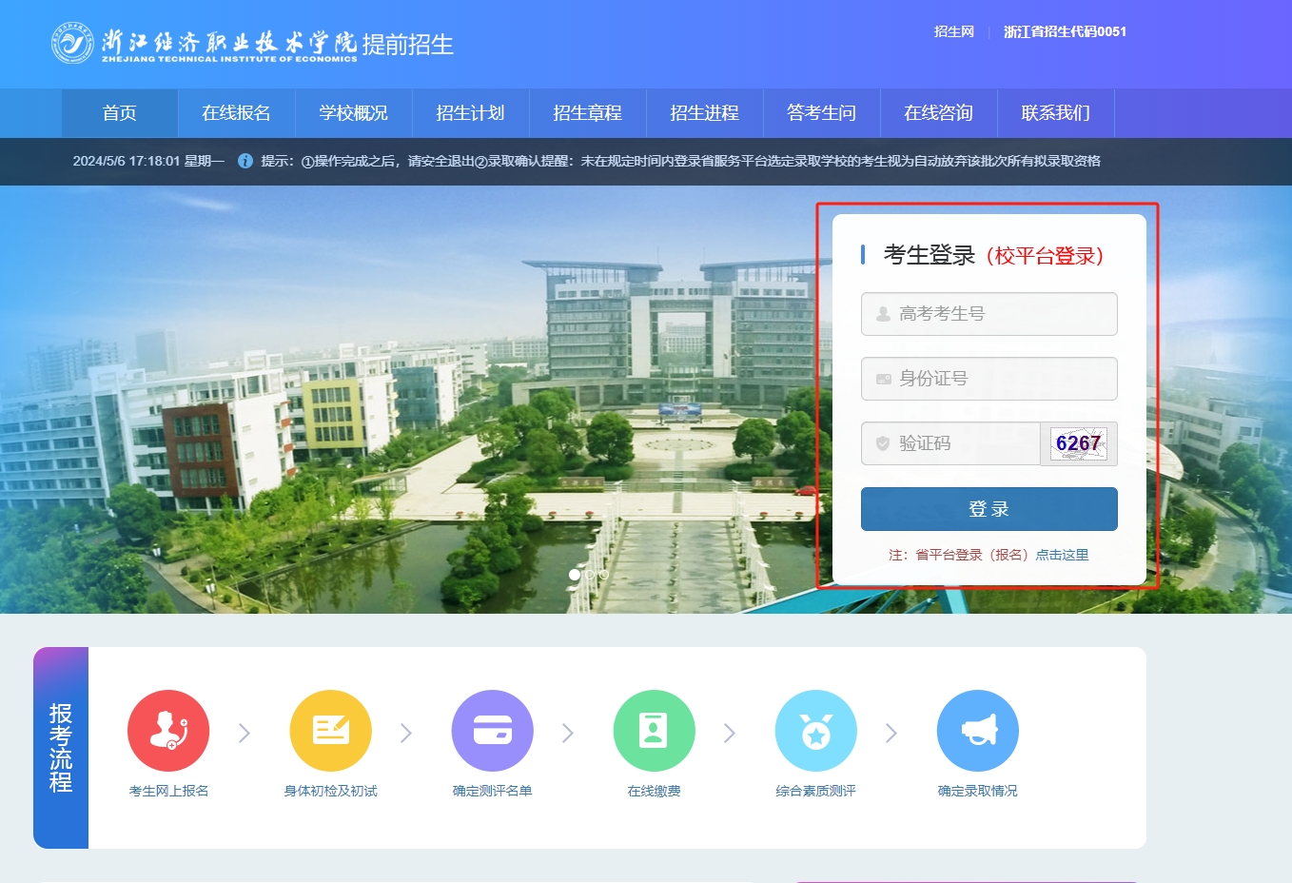The height and width of the screenshot is (883, 1292).
Task: Refresh the captcha image 6267
Action: [1078, 443]
